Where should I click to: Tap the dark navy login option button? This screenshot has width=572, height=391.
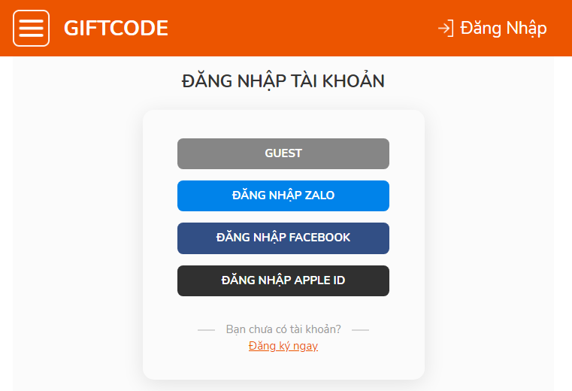(283, 238)
